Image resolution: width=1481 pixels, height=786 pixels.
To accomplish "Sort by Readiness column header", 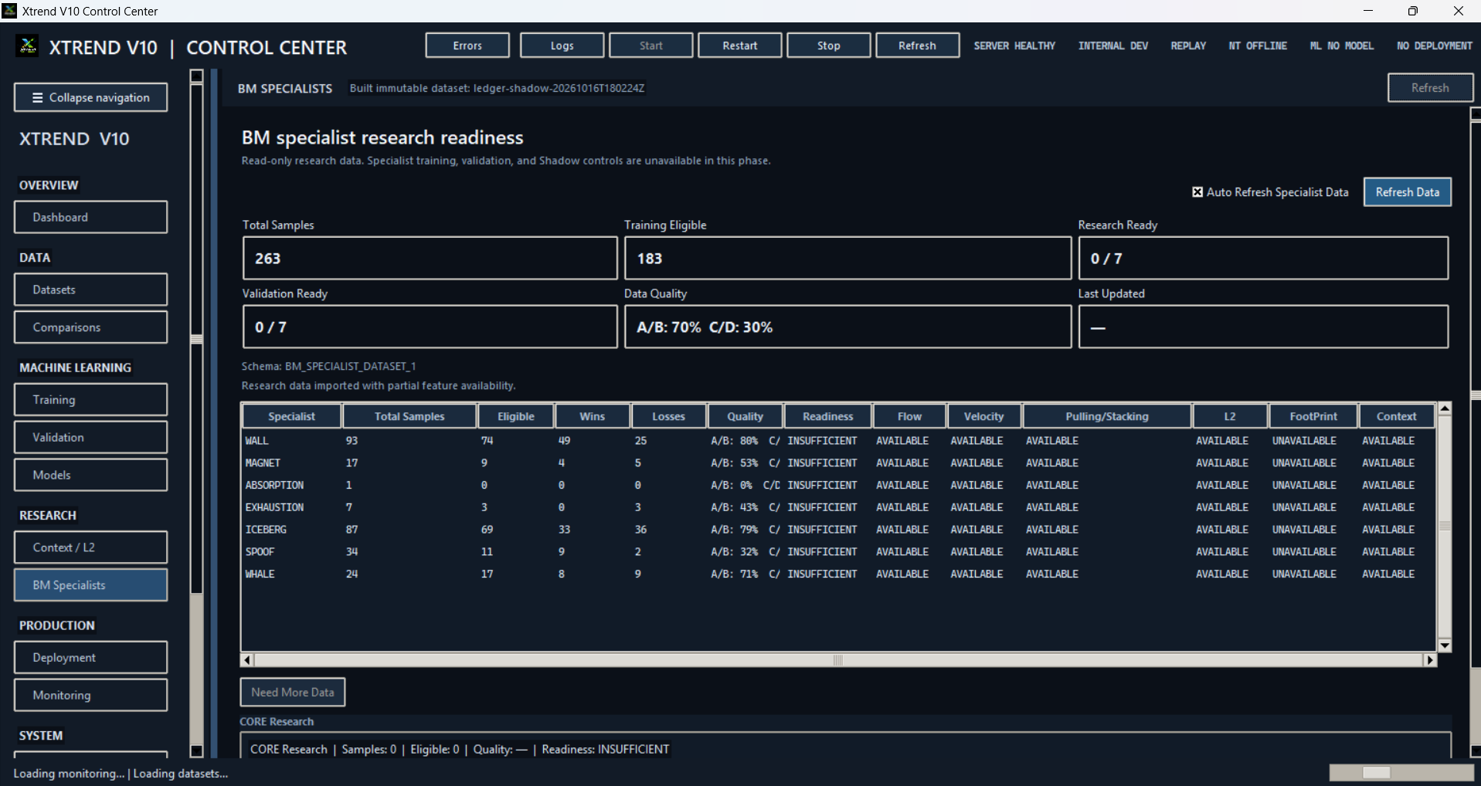I will [828, 416].
